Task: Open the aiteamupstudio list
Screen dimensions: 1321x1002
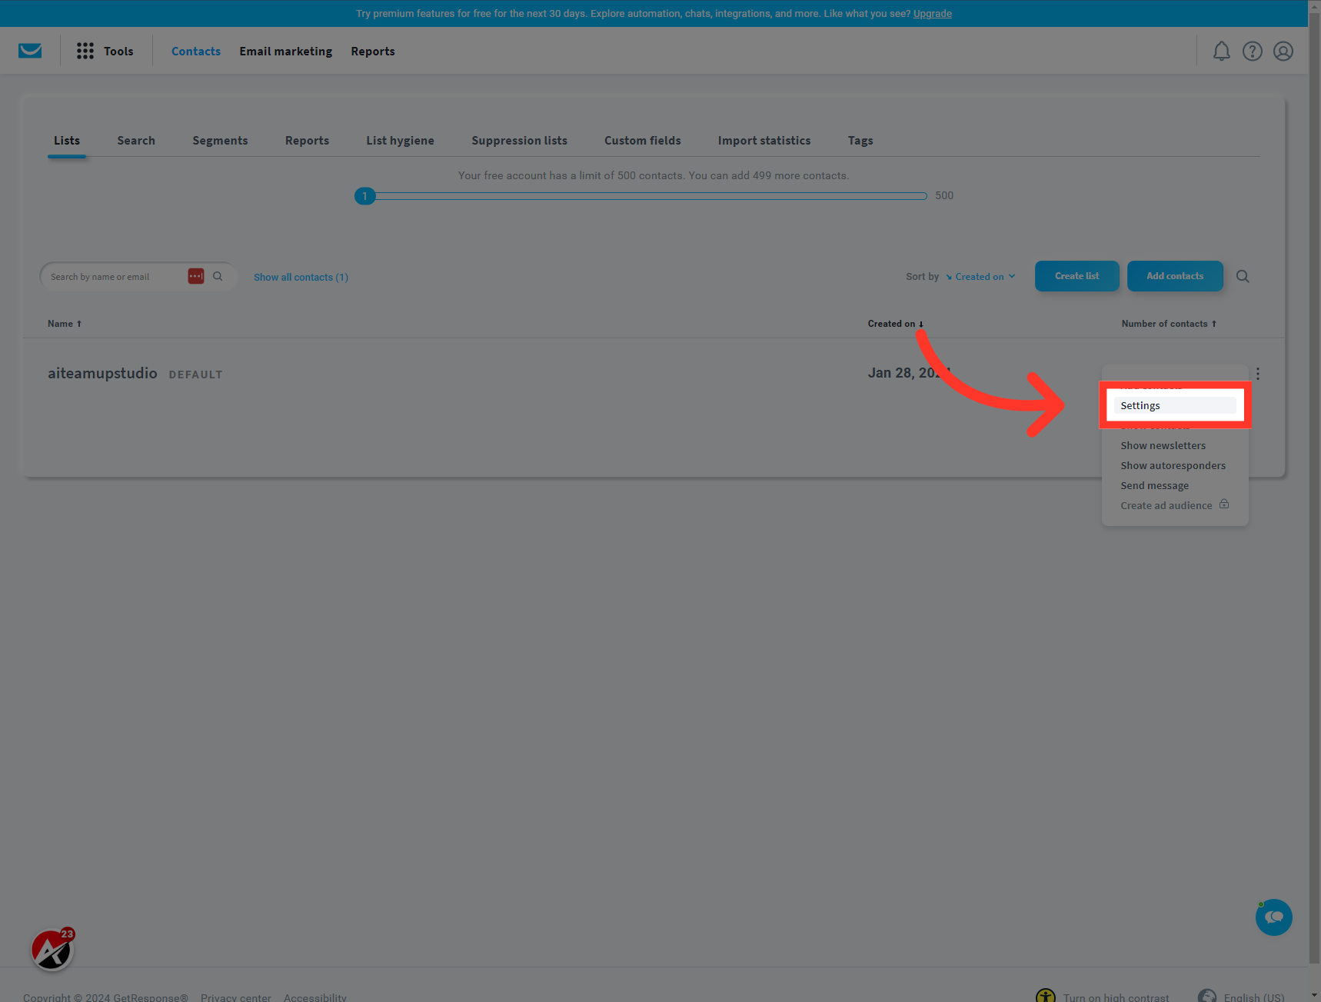Action: [x=102, y=373]
